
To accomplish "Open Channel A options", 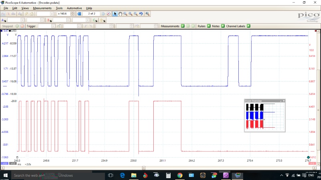I will point(4,20).
